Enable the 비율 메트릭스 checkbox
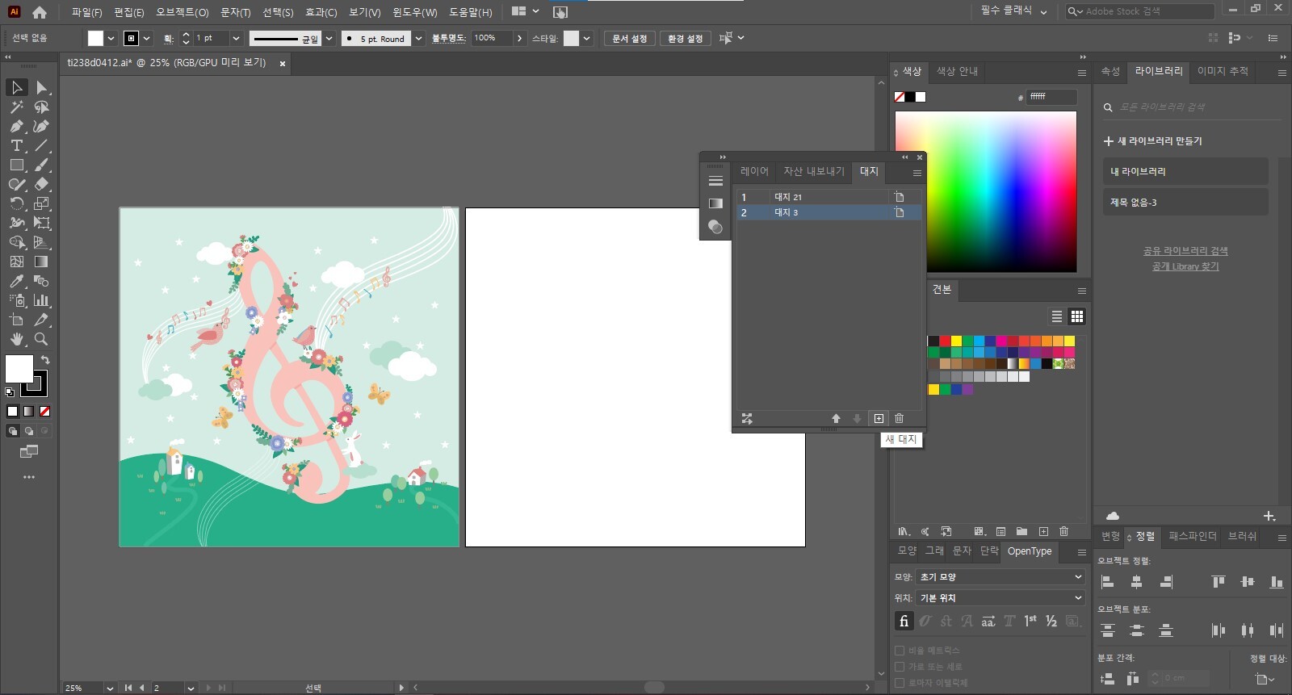 (x=900, y=651)
